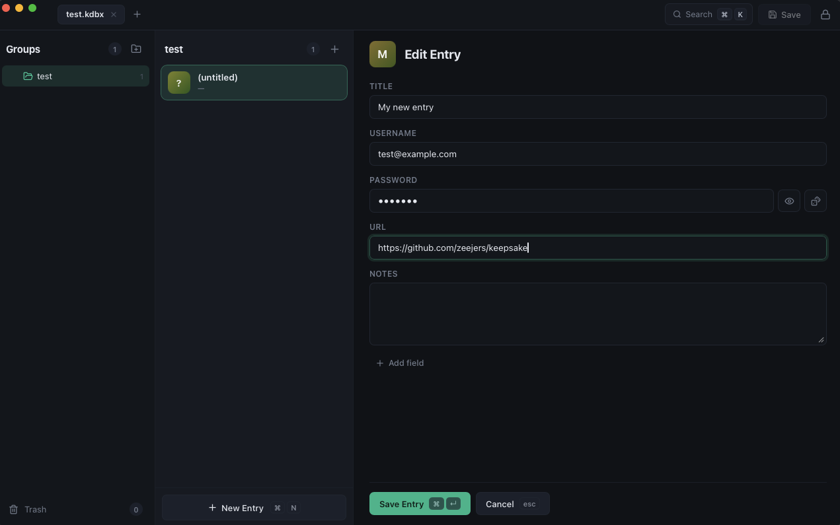Screen dimensions: 840x525
Task: Click the Groups count badge
Action: click(x=114, y=49)
